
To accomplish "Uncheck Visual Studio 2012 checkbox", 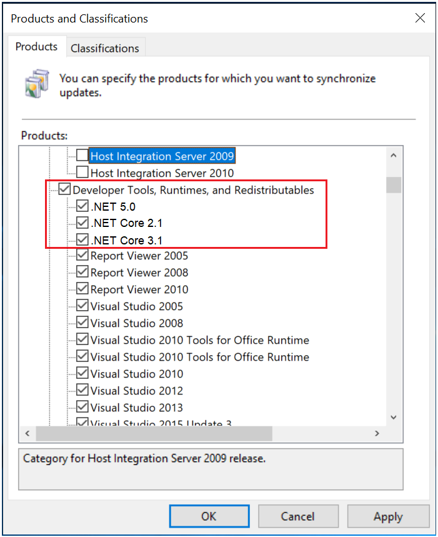I will click(82, 390).
